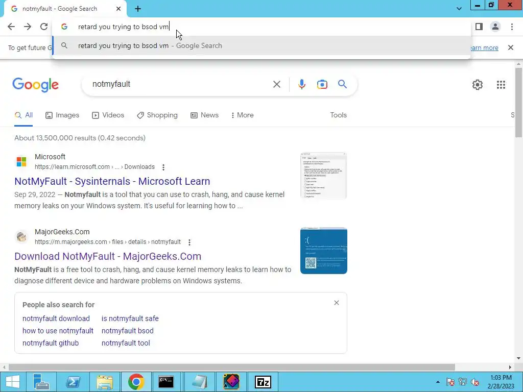Screen dimensions: 523x392
Task: Switch to the Images tab
Action: click(x=62, y=115)
